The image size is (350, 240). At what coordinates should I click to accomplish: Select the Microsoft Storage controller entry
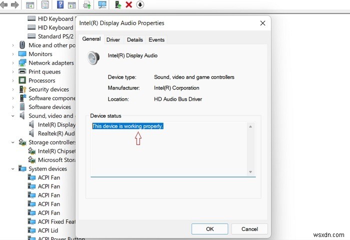[x=56, y=160]
